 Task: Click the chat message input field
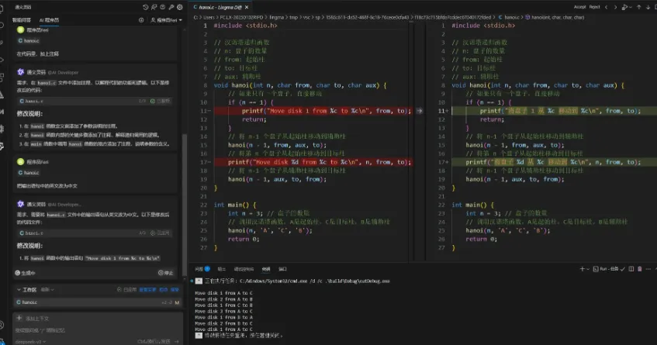97,330
